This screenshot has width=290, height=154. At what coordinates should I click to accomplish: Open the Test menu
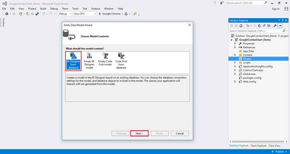(x=85, y=9)
